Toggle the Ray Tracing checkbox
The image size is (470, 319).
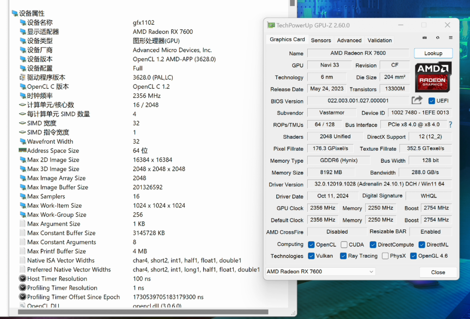pos(343,256)
